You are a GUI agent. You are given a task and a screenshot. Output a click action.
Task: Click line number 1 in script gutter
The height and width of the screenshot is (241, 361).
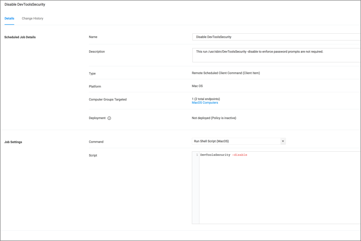pyautogui.click(x=197, y=155)
